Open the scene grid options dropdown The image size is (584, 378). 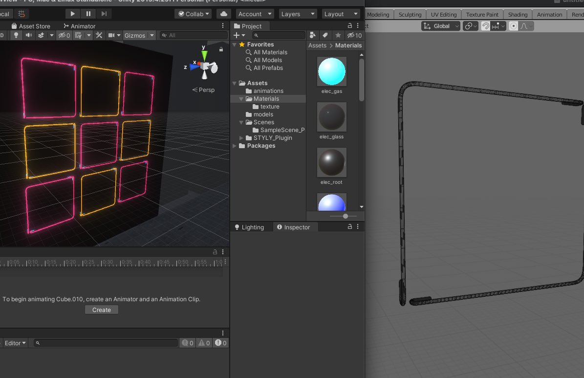pos(88,35)
